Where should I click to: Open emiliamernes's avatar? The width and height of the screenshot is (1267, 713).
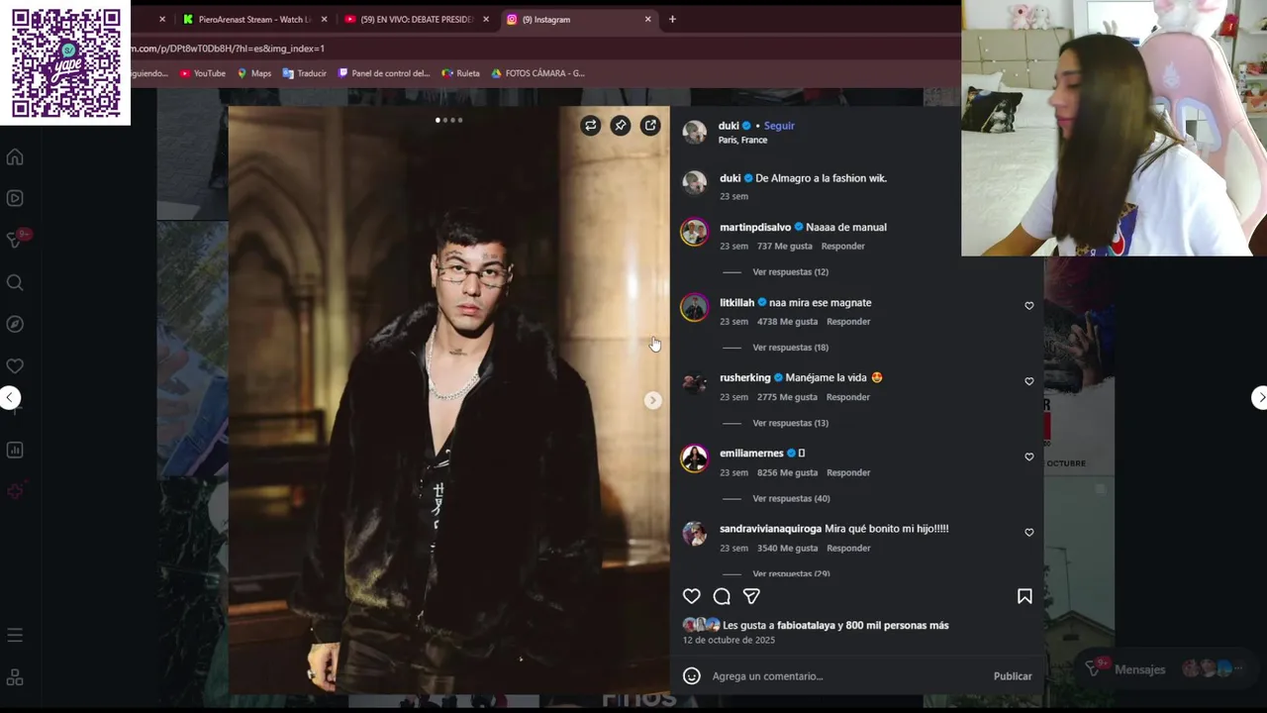tap(695, 458)
